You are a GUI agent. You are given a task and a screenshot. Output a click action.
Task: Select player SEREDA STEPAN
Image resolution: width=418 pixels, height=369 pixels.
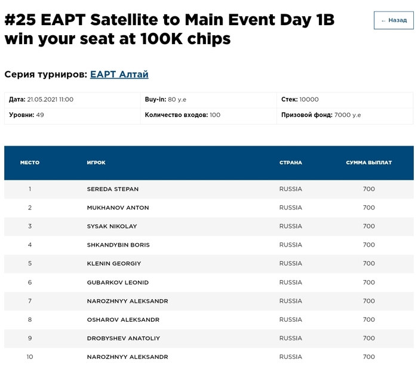click(x=113, y=189)
